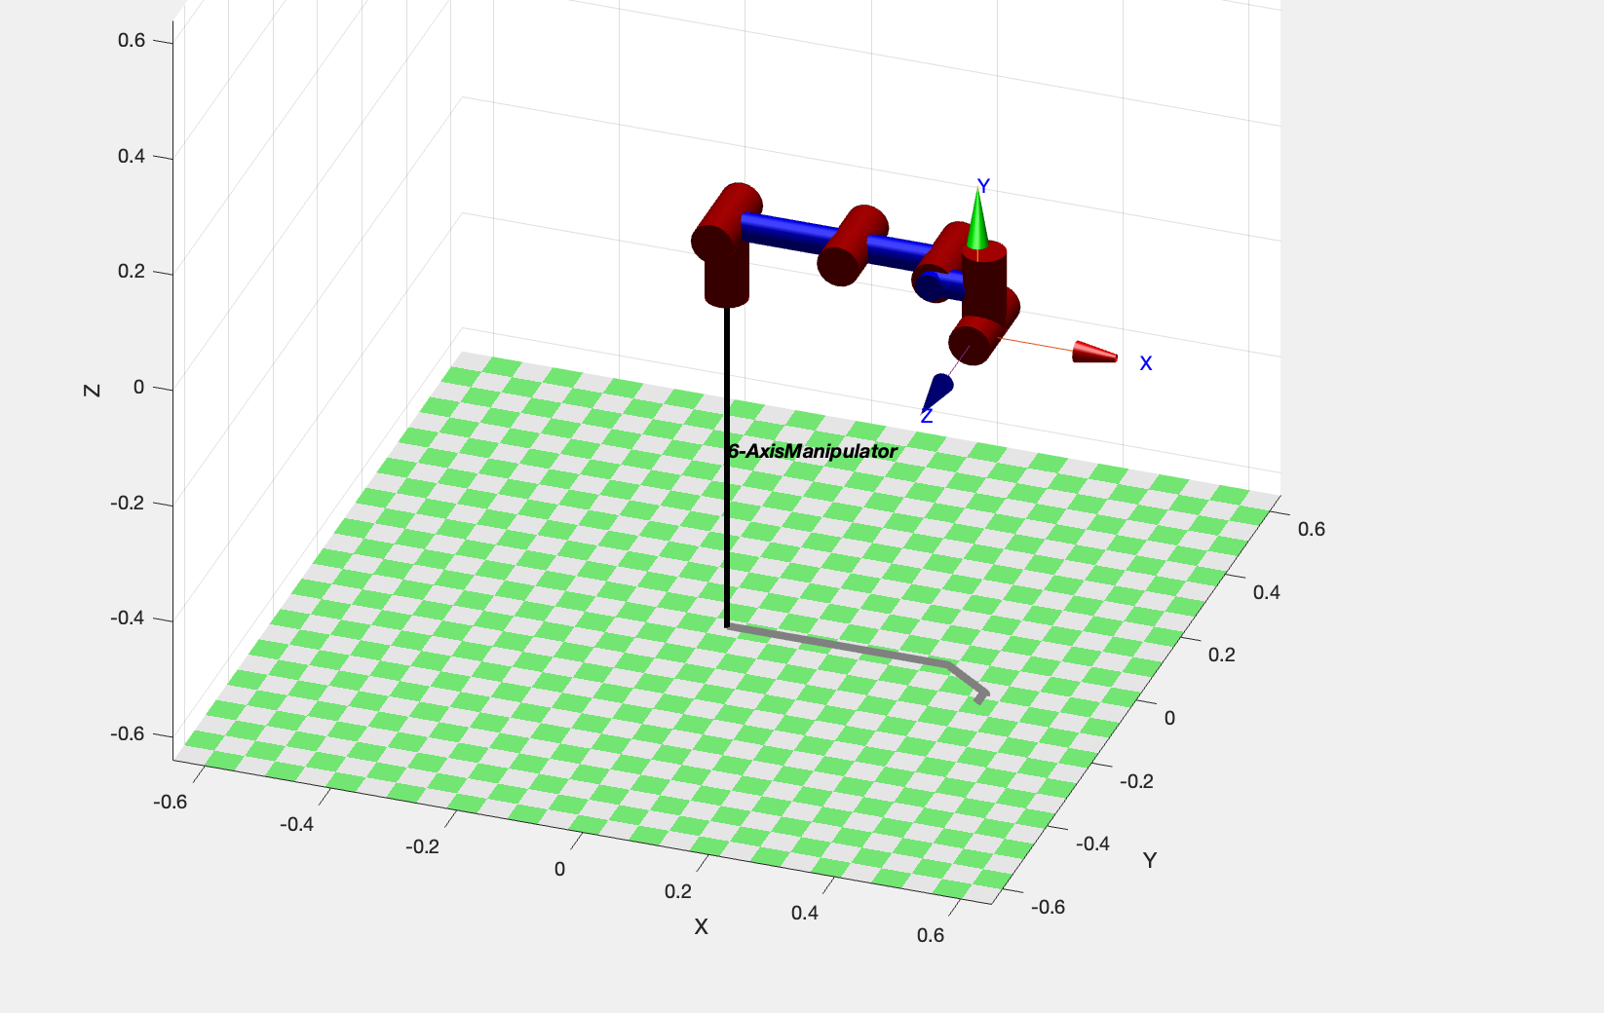The width and height of the screenshot is (1604, 1013).
Task: Click the Y-axis tick label 0.6
Action: click(1312, 530)
